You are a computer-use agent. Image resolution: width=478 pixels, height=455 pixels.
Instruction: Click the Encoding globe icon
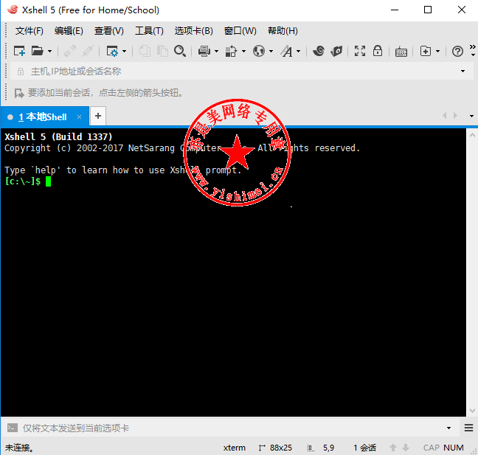tap(259, 51)
